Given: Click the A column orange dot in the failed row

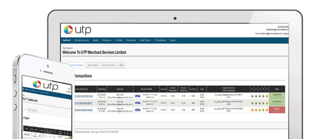Looking at the screenshot, I should (x=260, y=110).
